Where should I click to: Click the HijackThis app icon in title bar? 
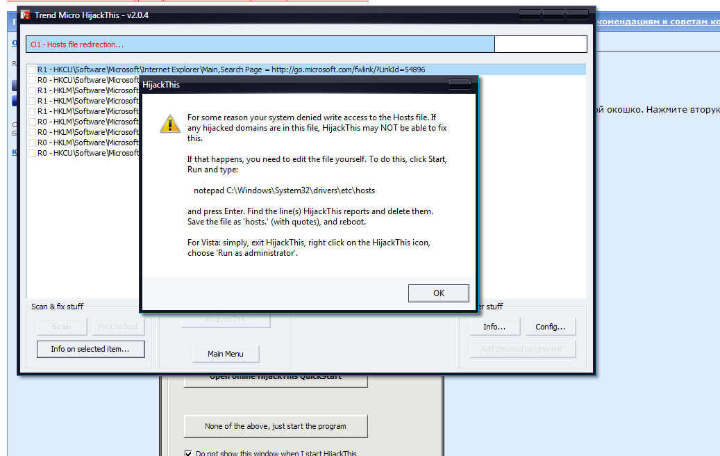26,15
